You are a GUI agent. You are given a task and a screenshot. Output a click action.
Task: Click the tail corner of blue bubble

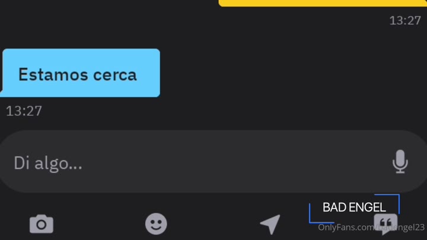(x=2, y=94)
